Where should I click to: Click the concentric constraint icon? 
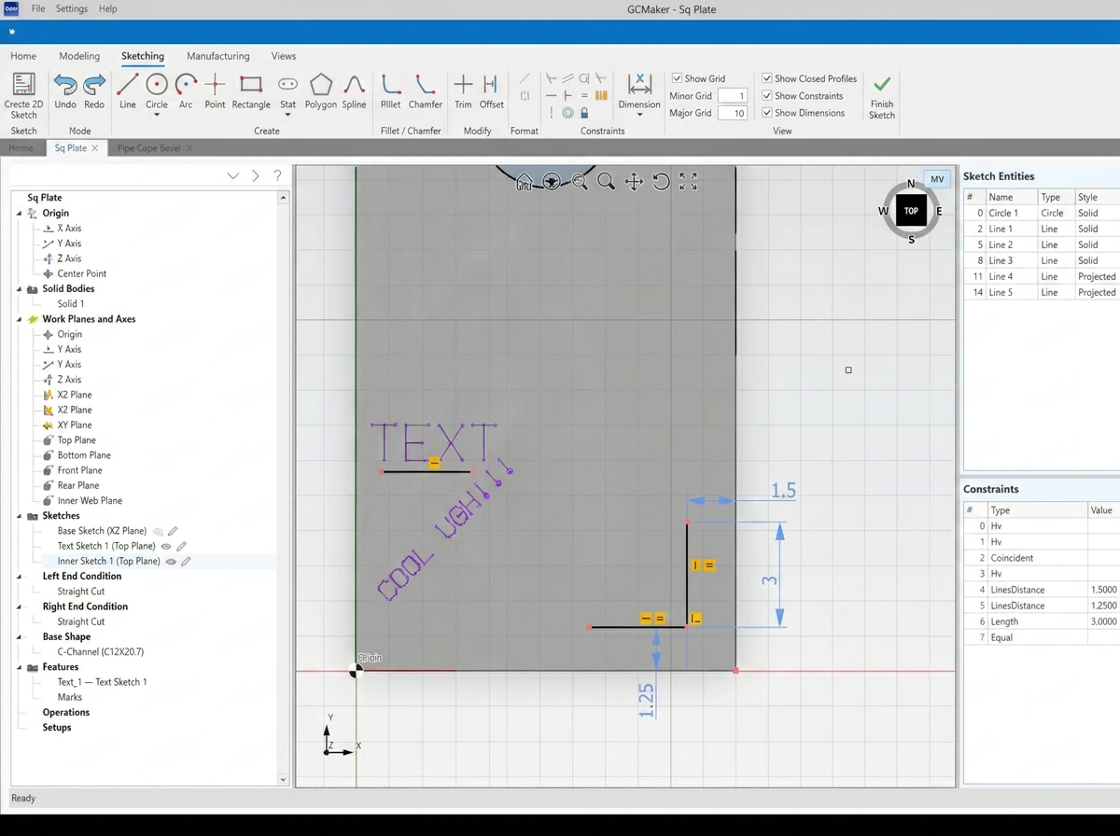tap(567, 113)
